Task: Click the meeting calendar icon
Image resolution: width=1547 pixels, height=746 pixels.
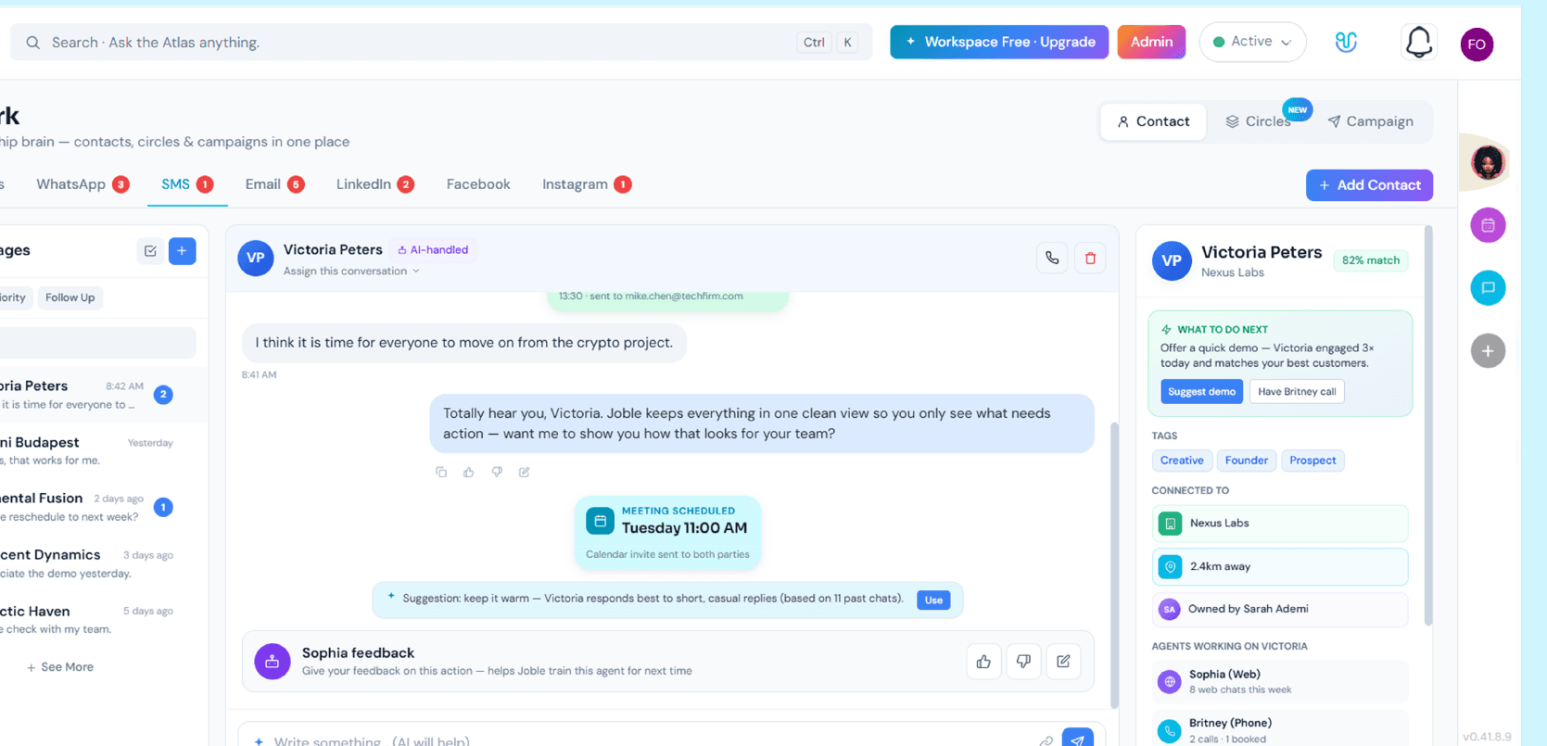Action: pyautogui.click(x=600, y=522)
